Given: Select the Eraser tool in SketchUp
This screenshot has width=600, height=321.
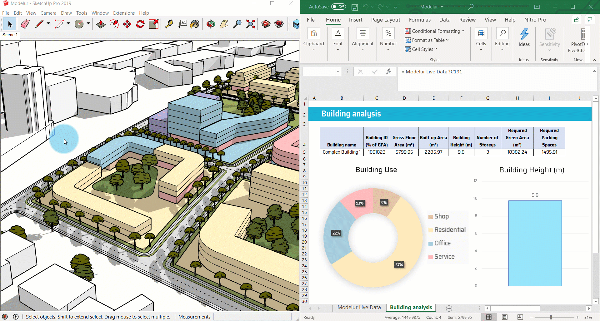Looking at the screenshot, I should [x=25, y=24].
